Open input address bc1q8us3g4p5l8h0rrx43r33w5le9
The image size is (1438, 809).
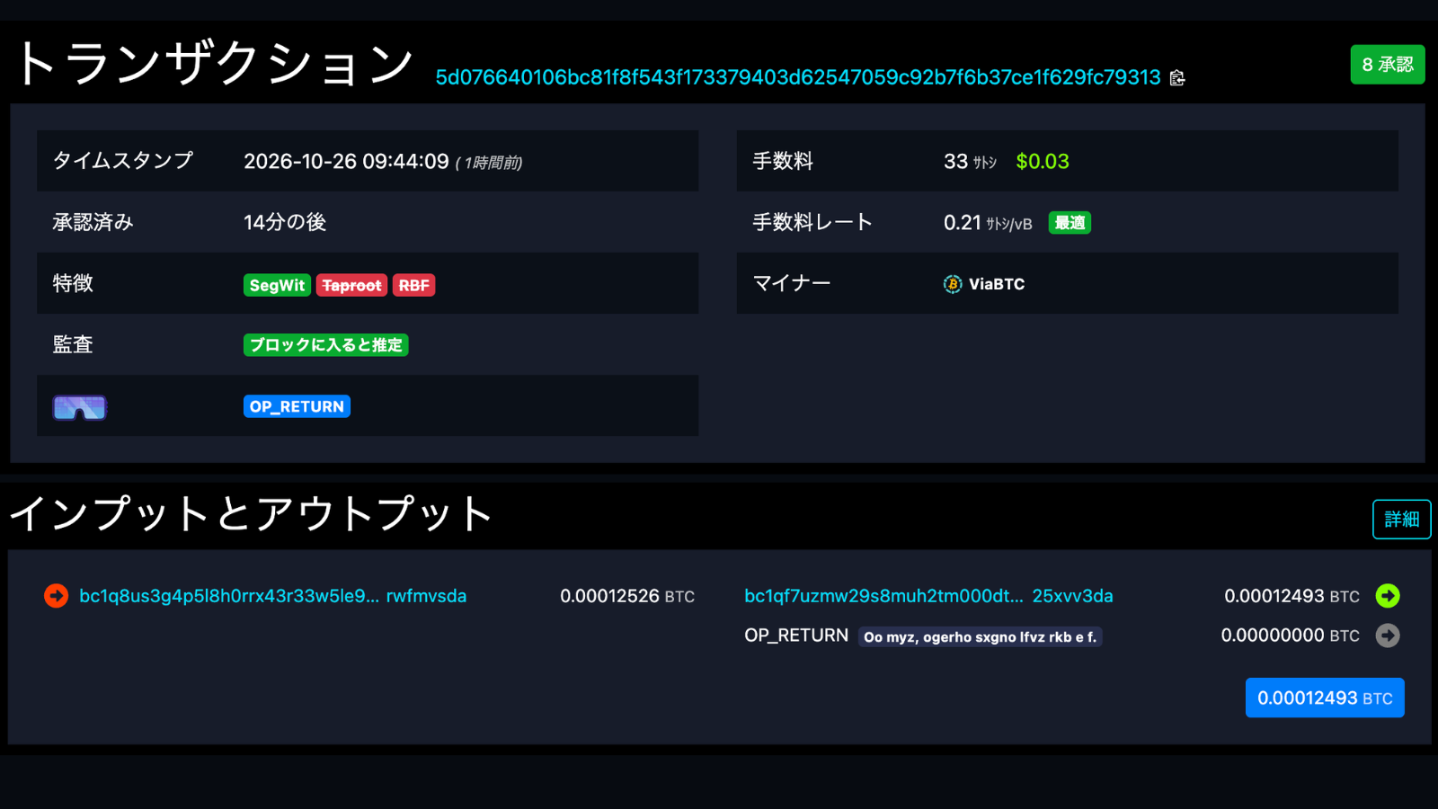(272, 596)
